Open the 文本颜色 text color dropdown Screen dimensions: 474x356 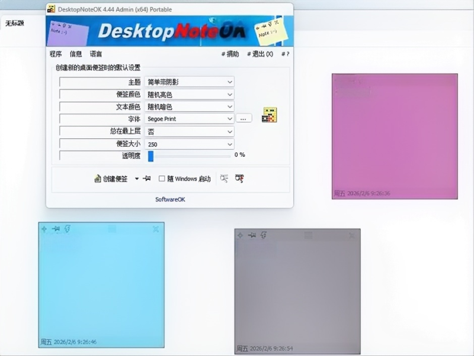(189, 106)
